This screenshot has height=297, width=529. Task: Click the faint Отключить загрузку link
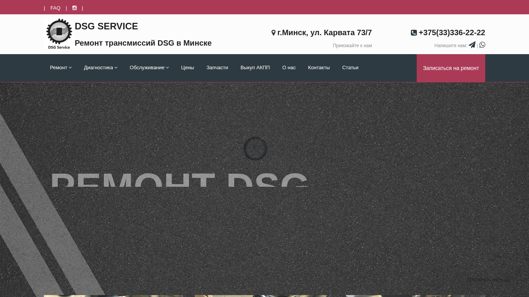pyautogui.click(x=488, y=280)
